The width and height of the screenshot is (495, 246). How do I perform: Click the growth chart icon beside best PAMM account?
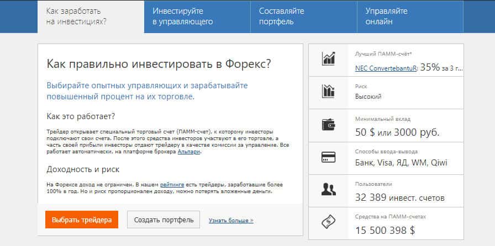click(x=329, y=58)
